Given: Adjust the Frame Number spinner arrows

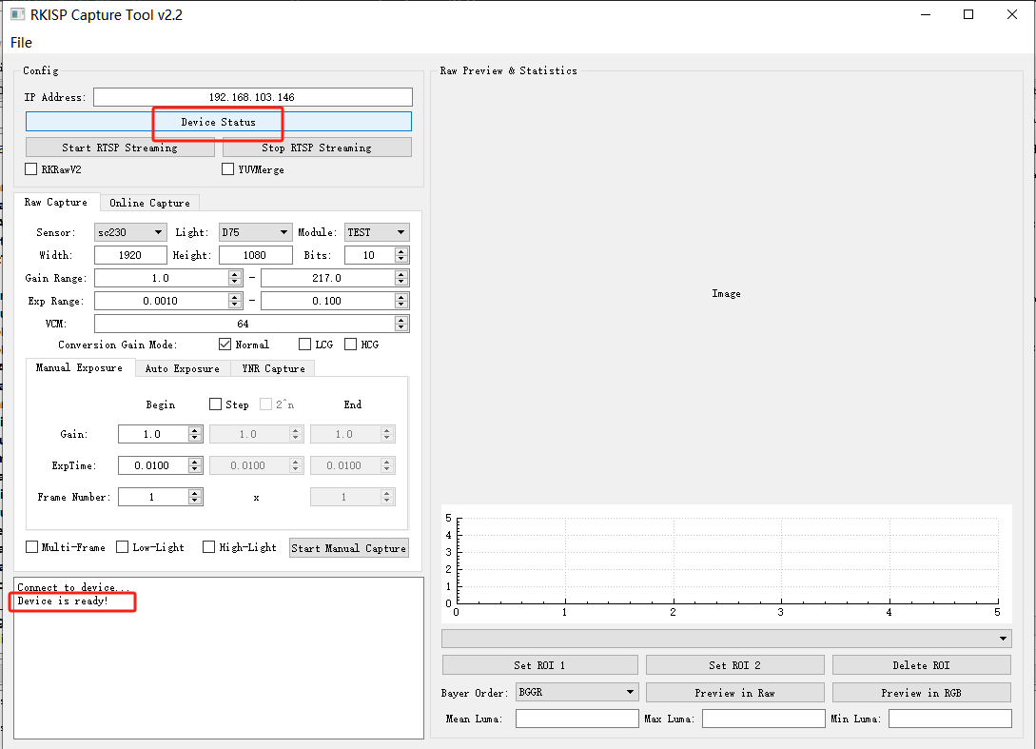Looking at the screenshot, I should pyautogui.click(x=194, y=497).
